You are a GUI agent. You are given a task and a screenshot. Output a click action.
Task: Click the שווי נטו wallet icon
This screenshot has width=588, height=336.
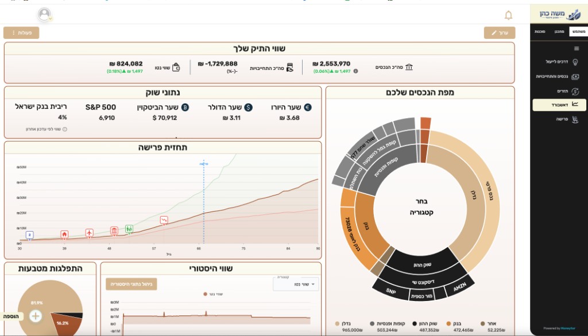[x=176, y=68]
